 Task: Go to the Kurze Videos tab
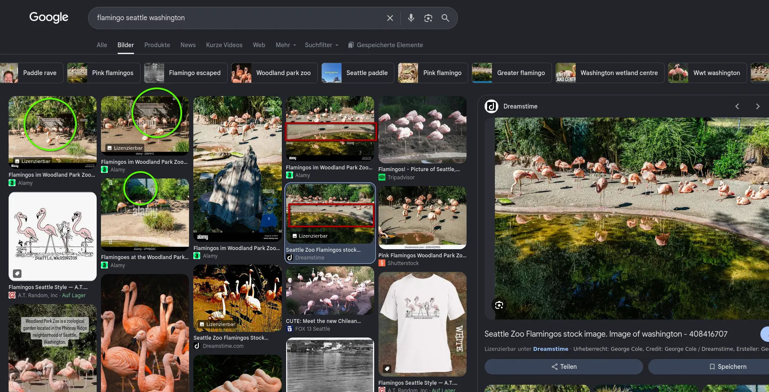[224, 45]
